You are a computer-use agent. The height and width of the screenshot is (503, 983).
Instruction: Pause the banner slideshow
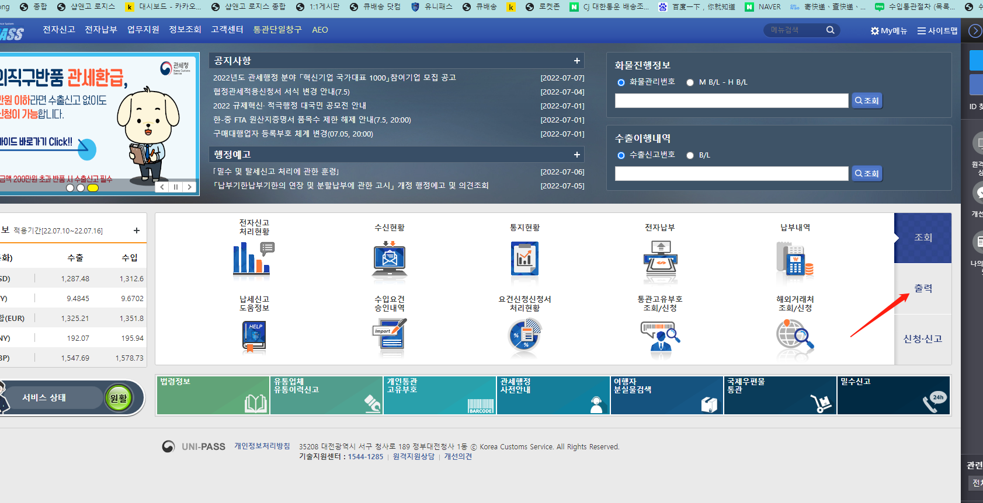[x=176, y=187]
